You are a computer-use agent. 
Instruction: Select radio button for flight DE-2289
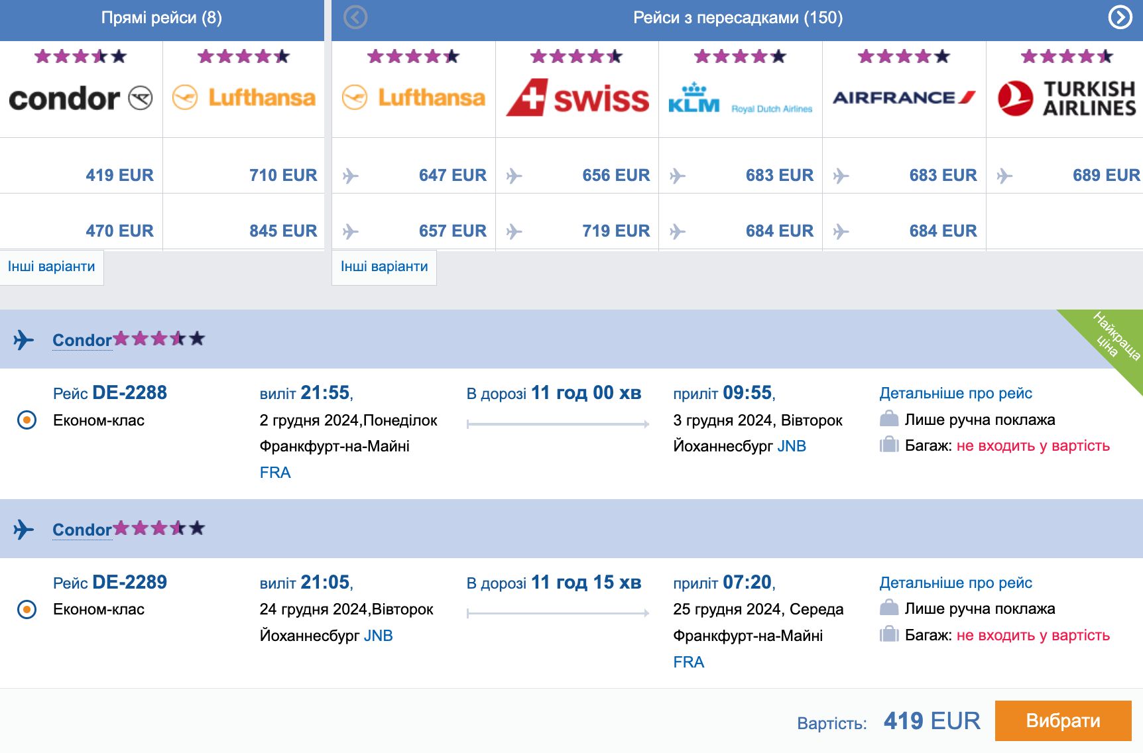(x=27, y=609)
